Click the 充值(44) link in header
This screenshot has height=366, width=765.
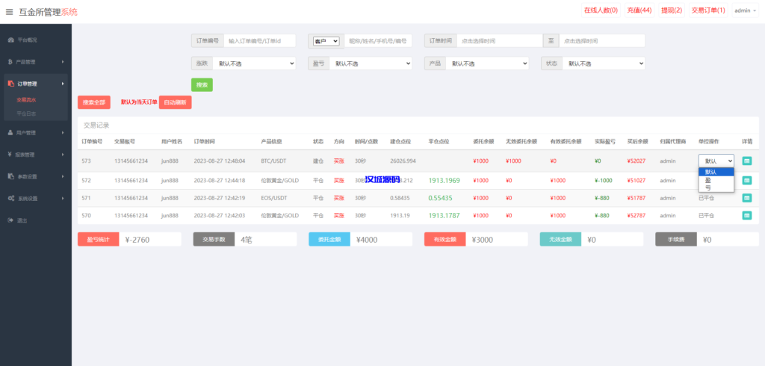(x=639, y=10)
